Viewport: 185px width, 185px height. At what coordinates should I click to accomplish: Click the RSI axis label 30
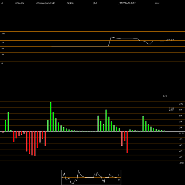(x=3, y=54)
